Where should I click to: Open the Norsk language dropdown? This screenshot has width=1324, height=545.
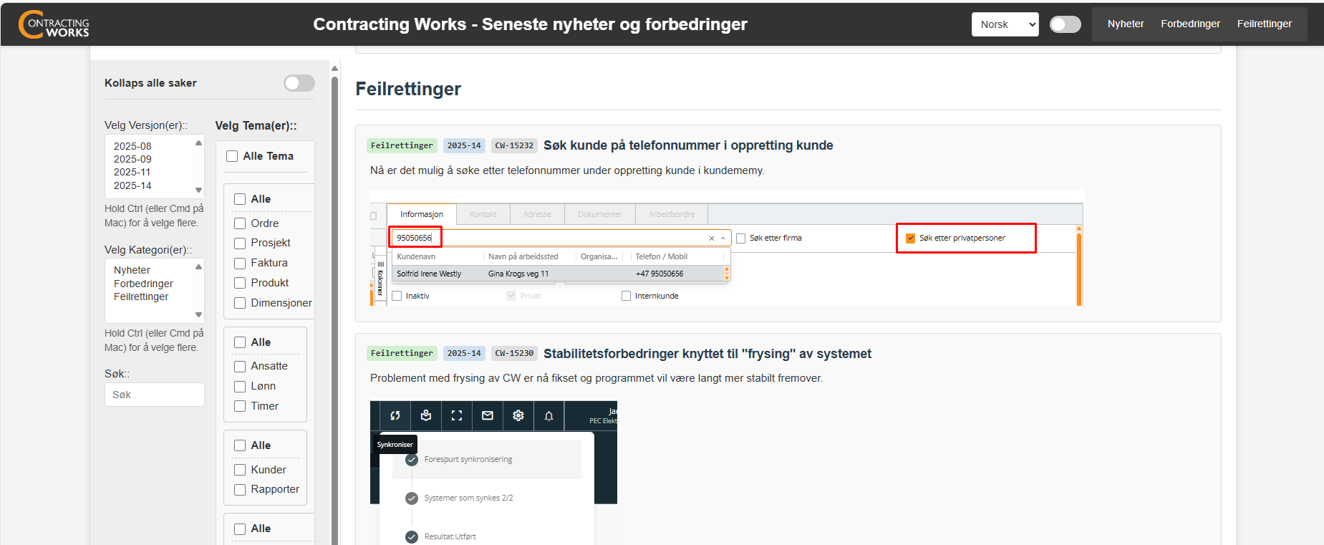1005,24
